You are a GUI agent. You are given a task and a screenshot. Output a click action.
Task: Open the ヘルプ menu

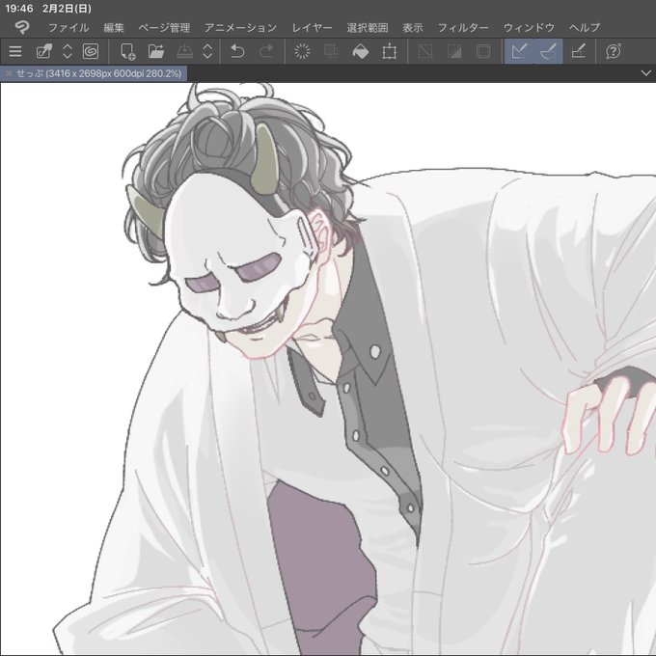585,28
